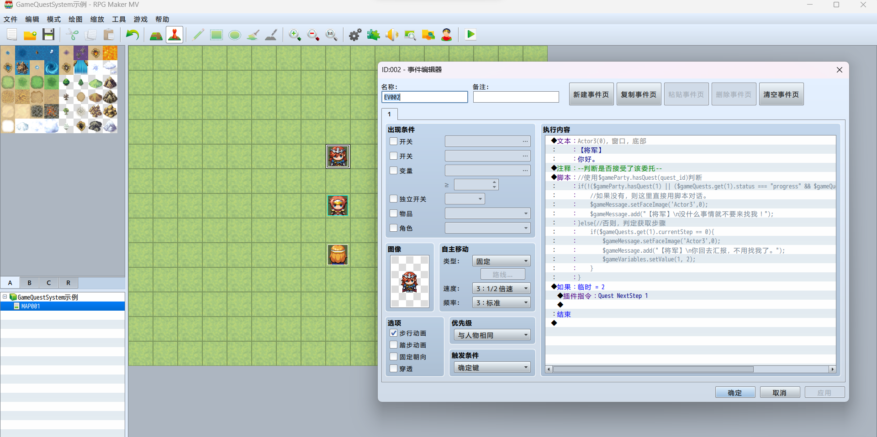Check the 穿透 option
The image size is (877, 437).
(x=393, y=369)
